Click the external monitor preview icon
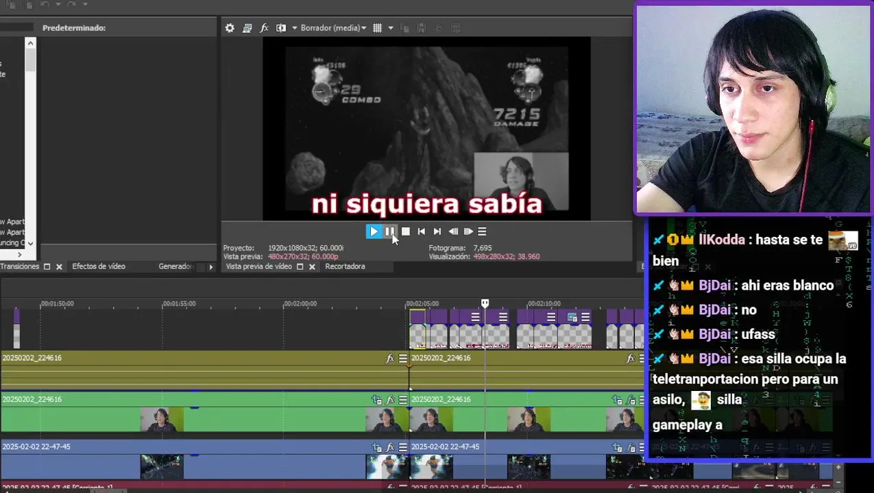This screenshot has width=874, height=493. [x=247, y=28]
